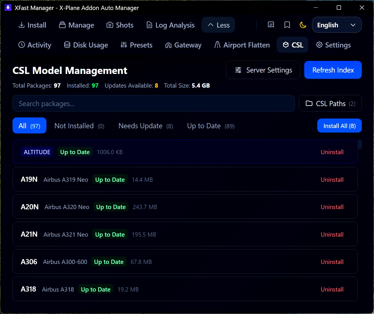Screen dimensions: 374x314
Task: Click the feedback note icon in header
Action: [271, 25]
